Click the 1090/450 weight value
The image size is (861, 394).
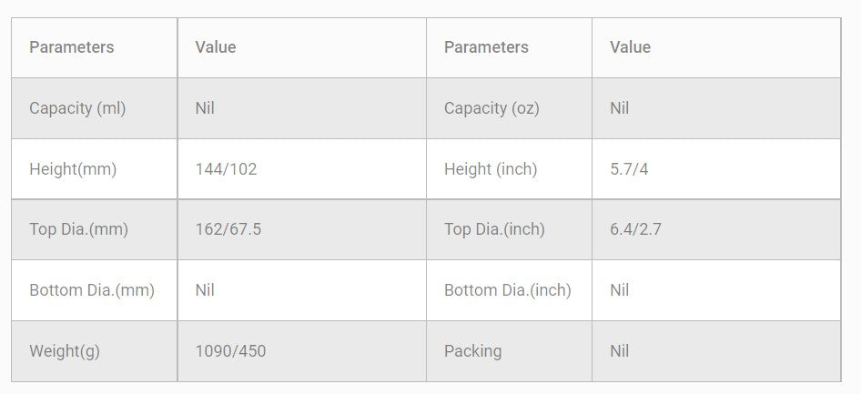(x=230, y=351)
